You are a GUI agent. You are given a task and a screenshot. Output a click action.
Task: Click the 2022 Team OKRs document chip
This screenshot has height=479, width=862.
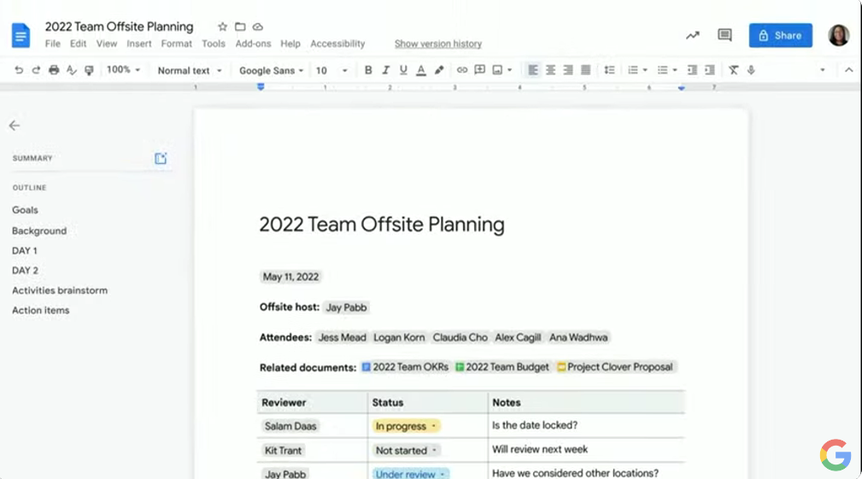tap(405, 367)
